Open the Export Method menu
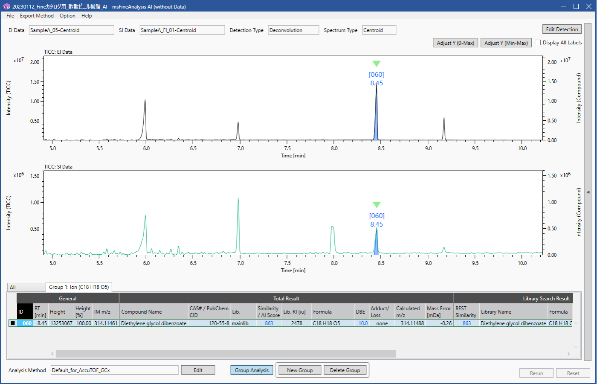597x384 pixels. click(x=37, y=16)
